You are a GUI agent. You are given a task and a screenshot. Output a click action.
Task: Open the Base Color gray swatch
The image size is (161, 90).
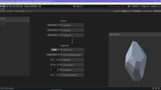pos(54,50)
